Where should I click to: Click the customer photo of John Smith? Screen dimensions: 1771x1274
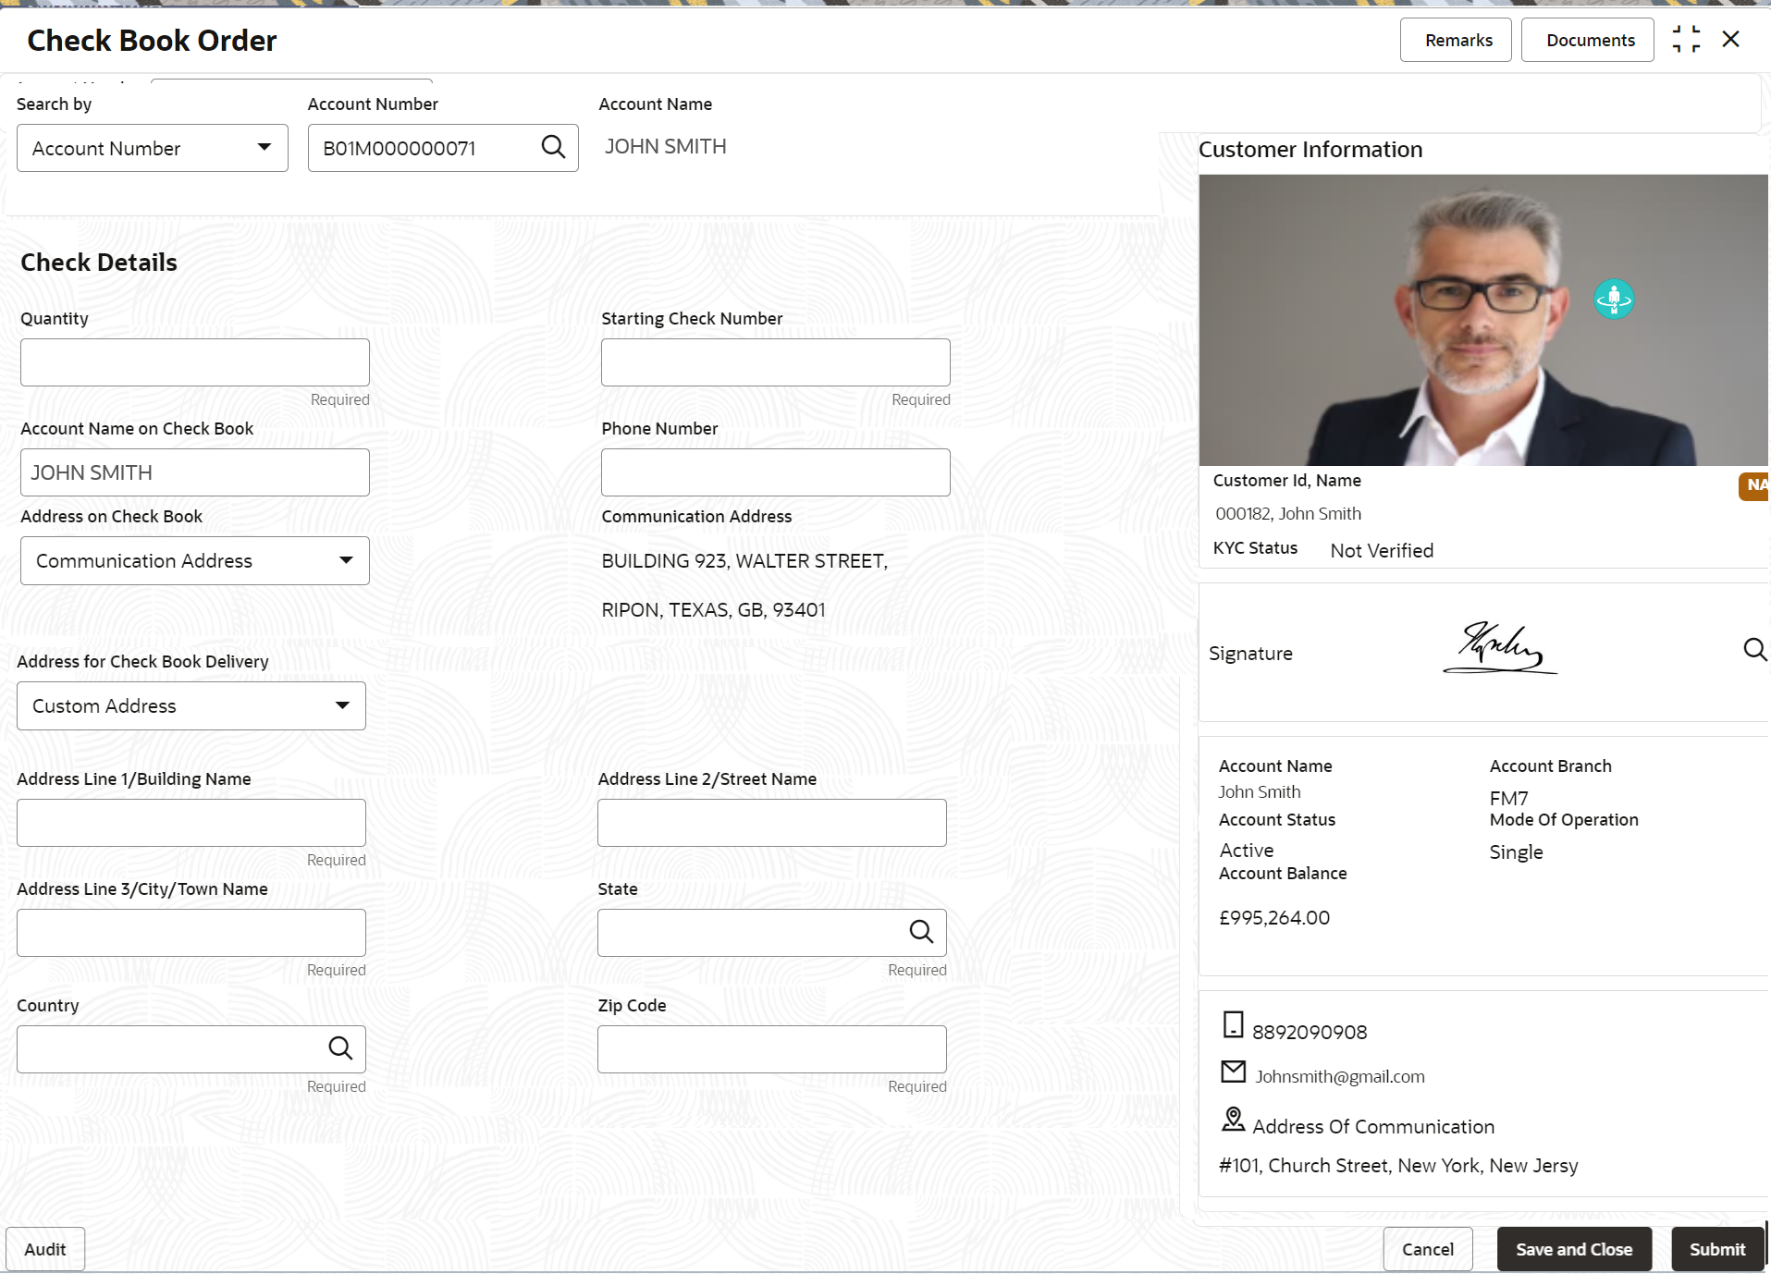(x=1483, y=320)
